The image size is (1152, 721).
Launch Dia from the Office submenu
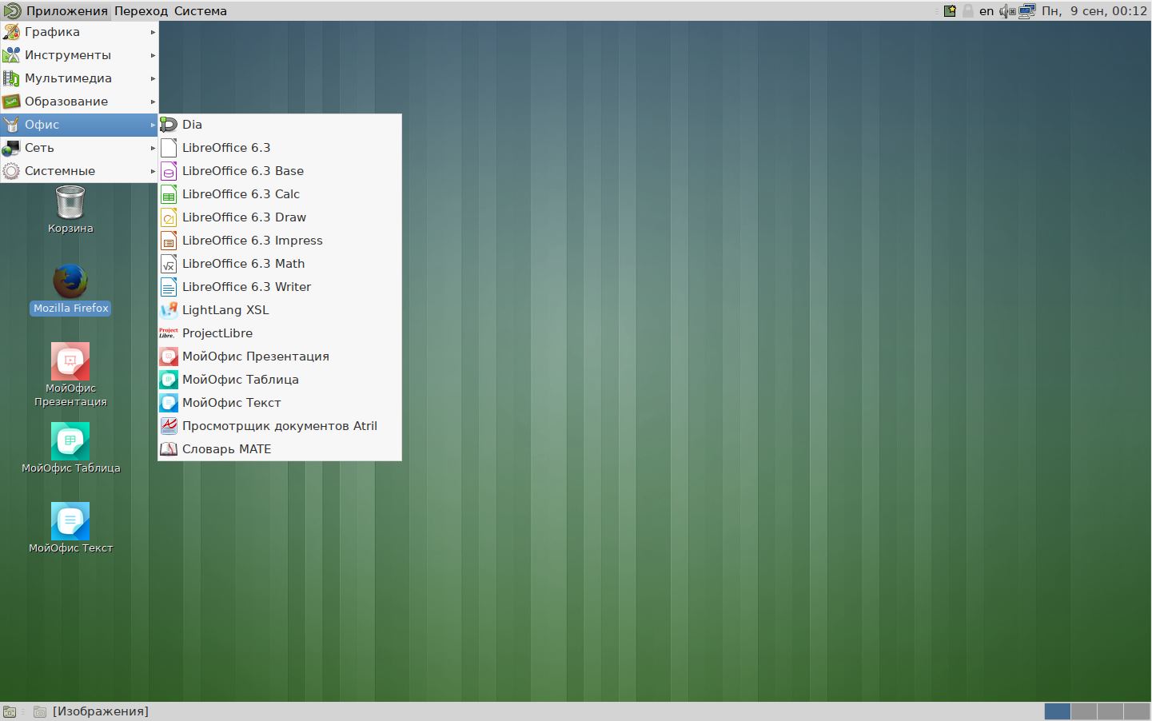(280, 125)
